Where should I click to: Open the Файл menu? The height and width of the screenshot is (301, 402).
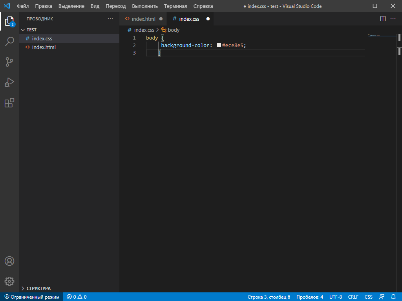[x=23, y=6]
